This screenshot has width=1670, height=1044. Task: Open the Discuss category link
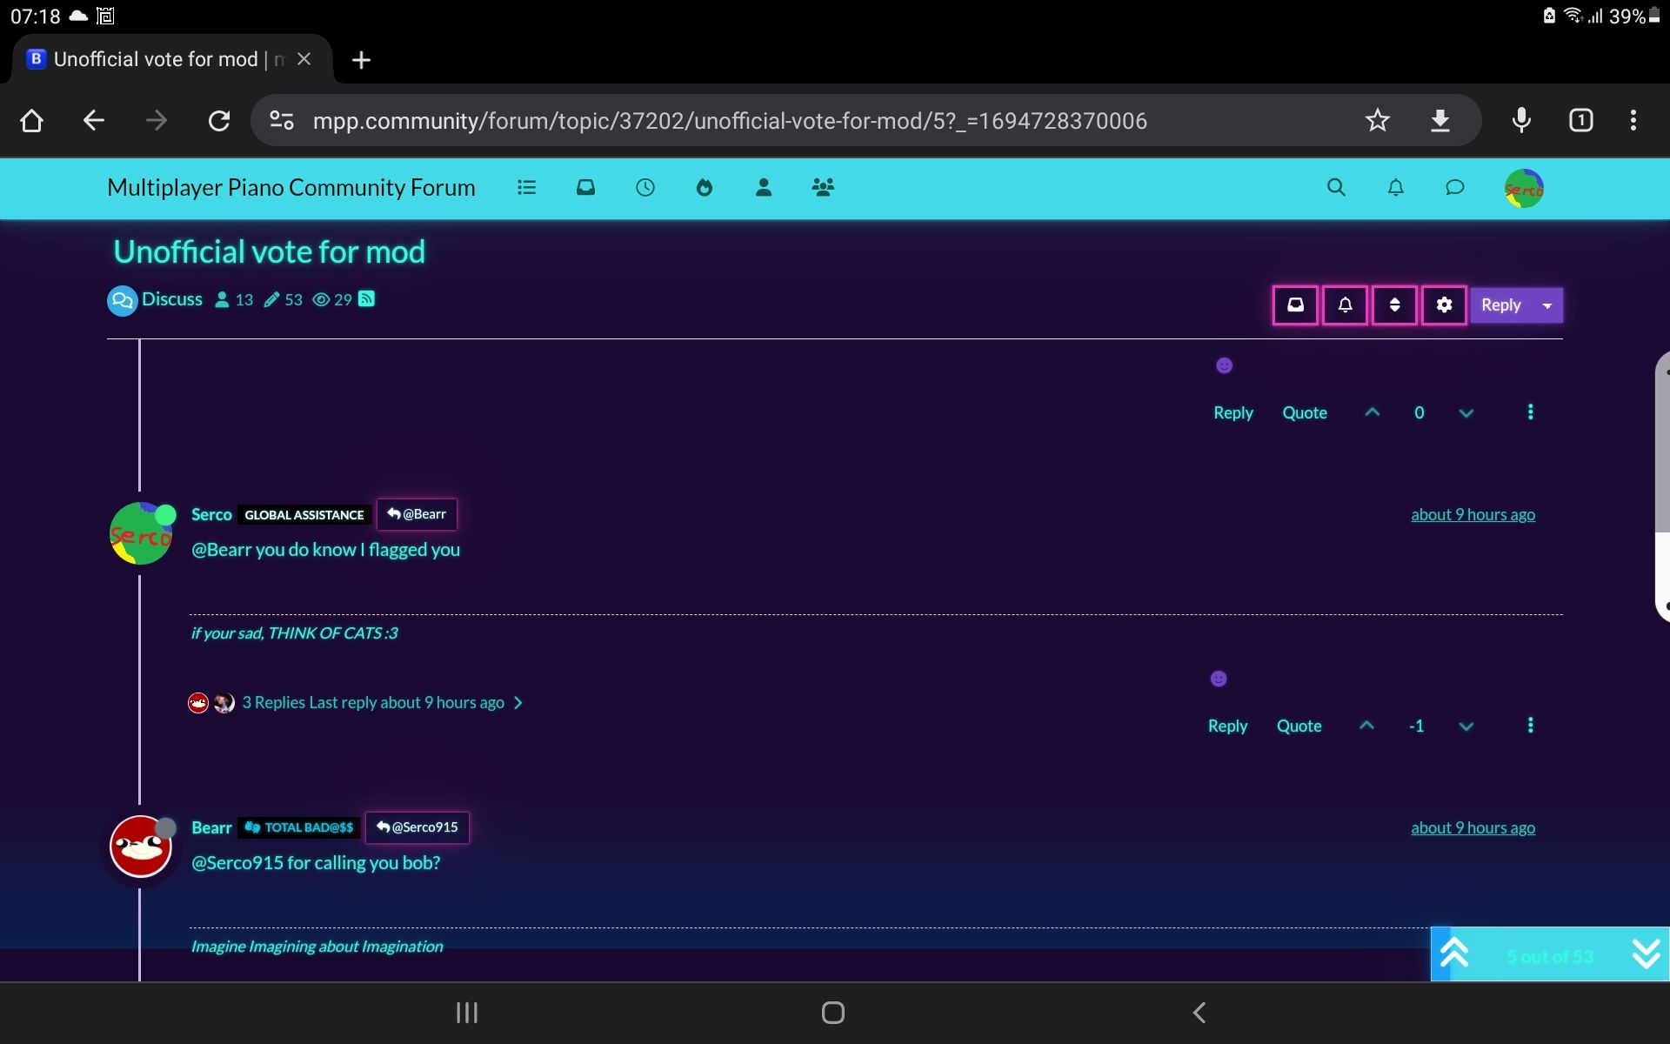coord(171,299)
